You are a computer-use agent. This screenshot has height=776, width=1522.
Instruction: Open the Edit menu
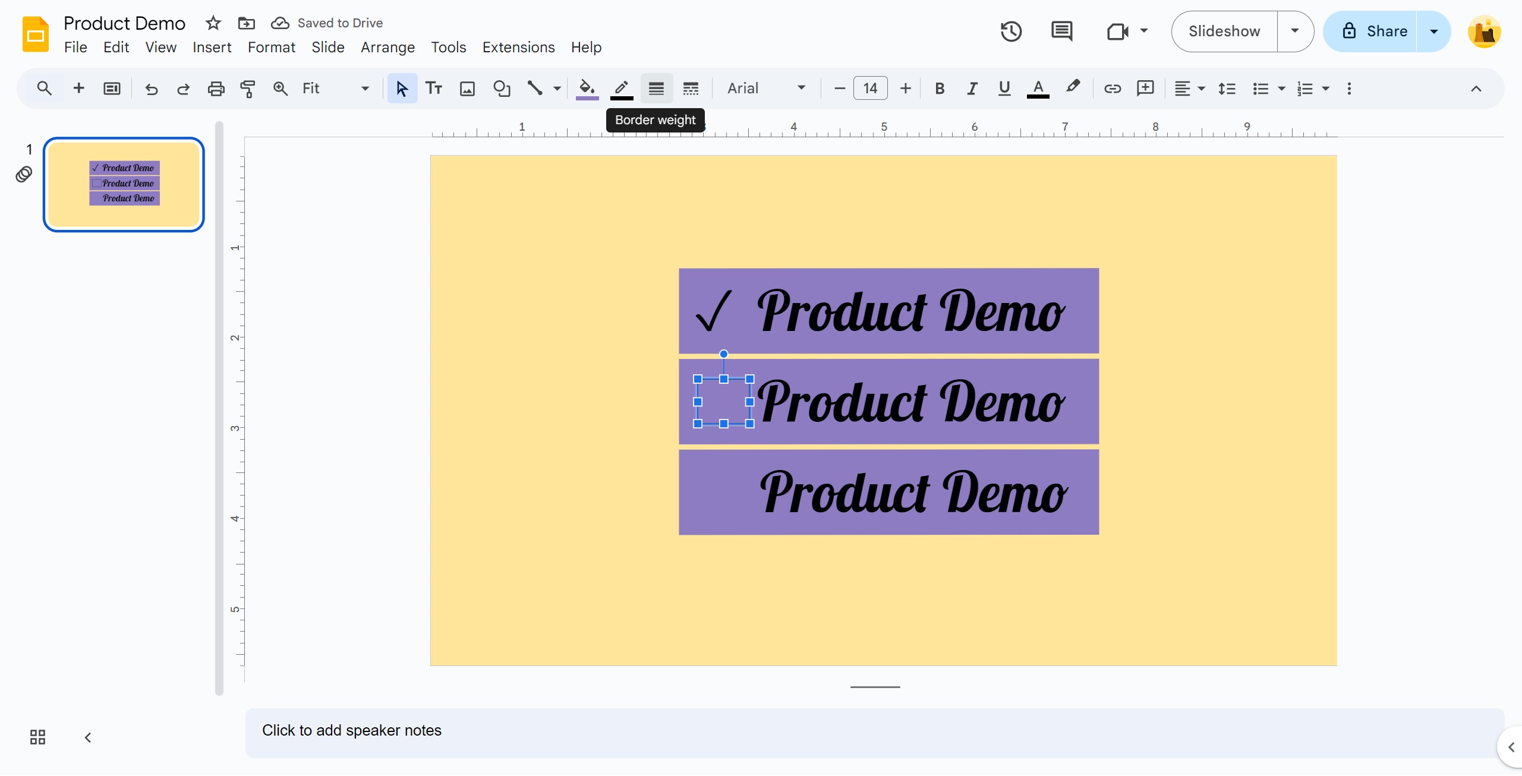(x=116, y=48)
